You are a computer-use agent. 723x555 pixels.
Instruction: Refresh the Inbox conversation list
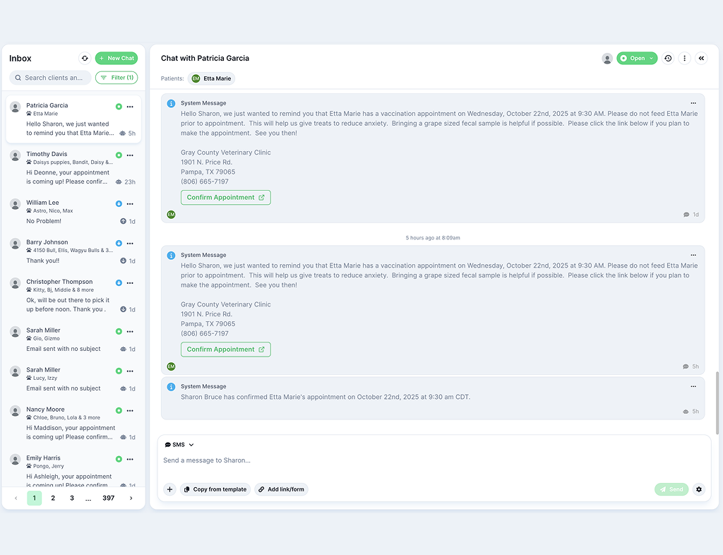[85, 59]
